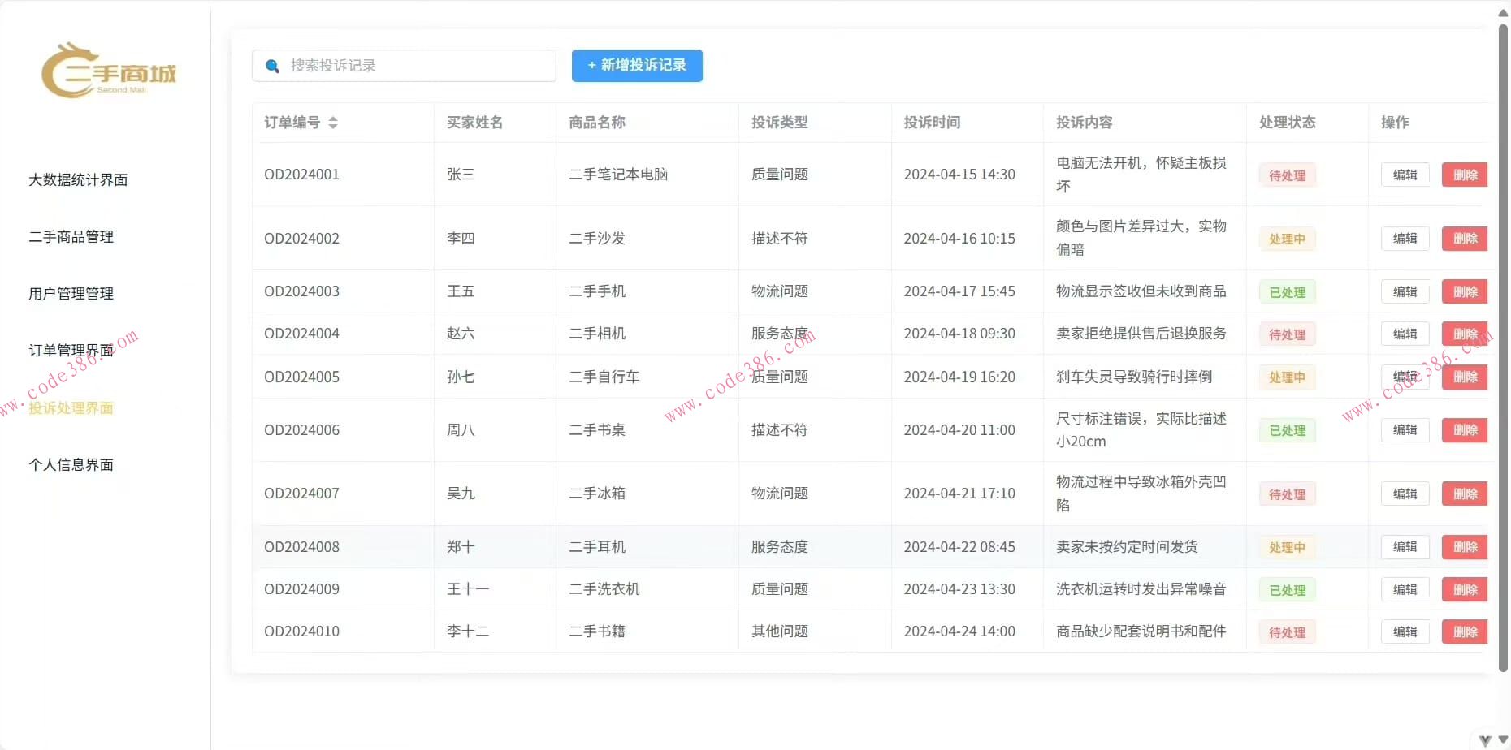
Task: Open 二手商品管理 section
Action: click(71, 237)
